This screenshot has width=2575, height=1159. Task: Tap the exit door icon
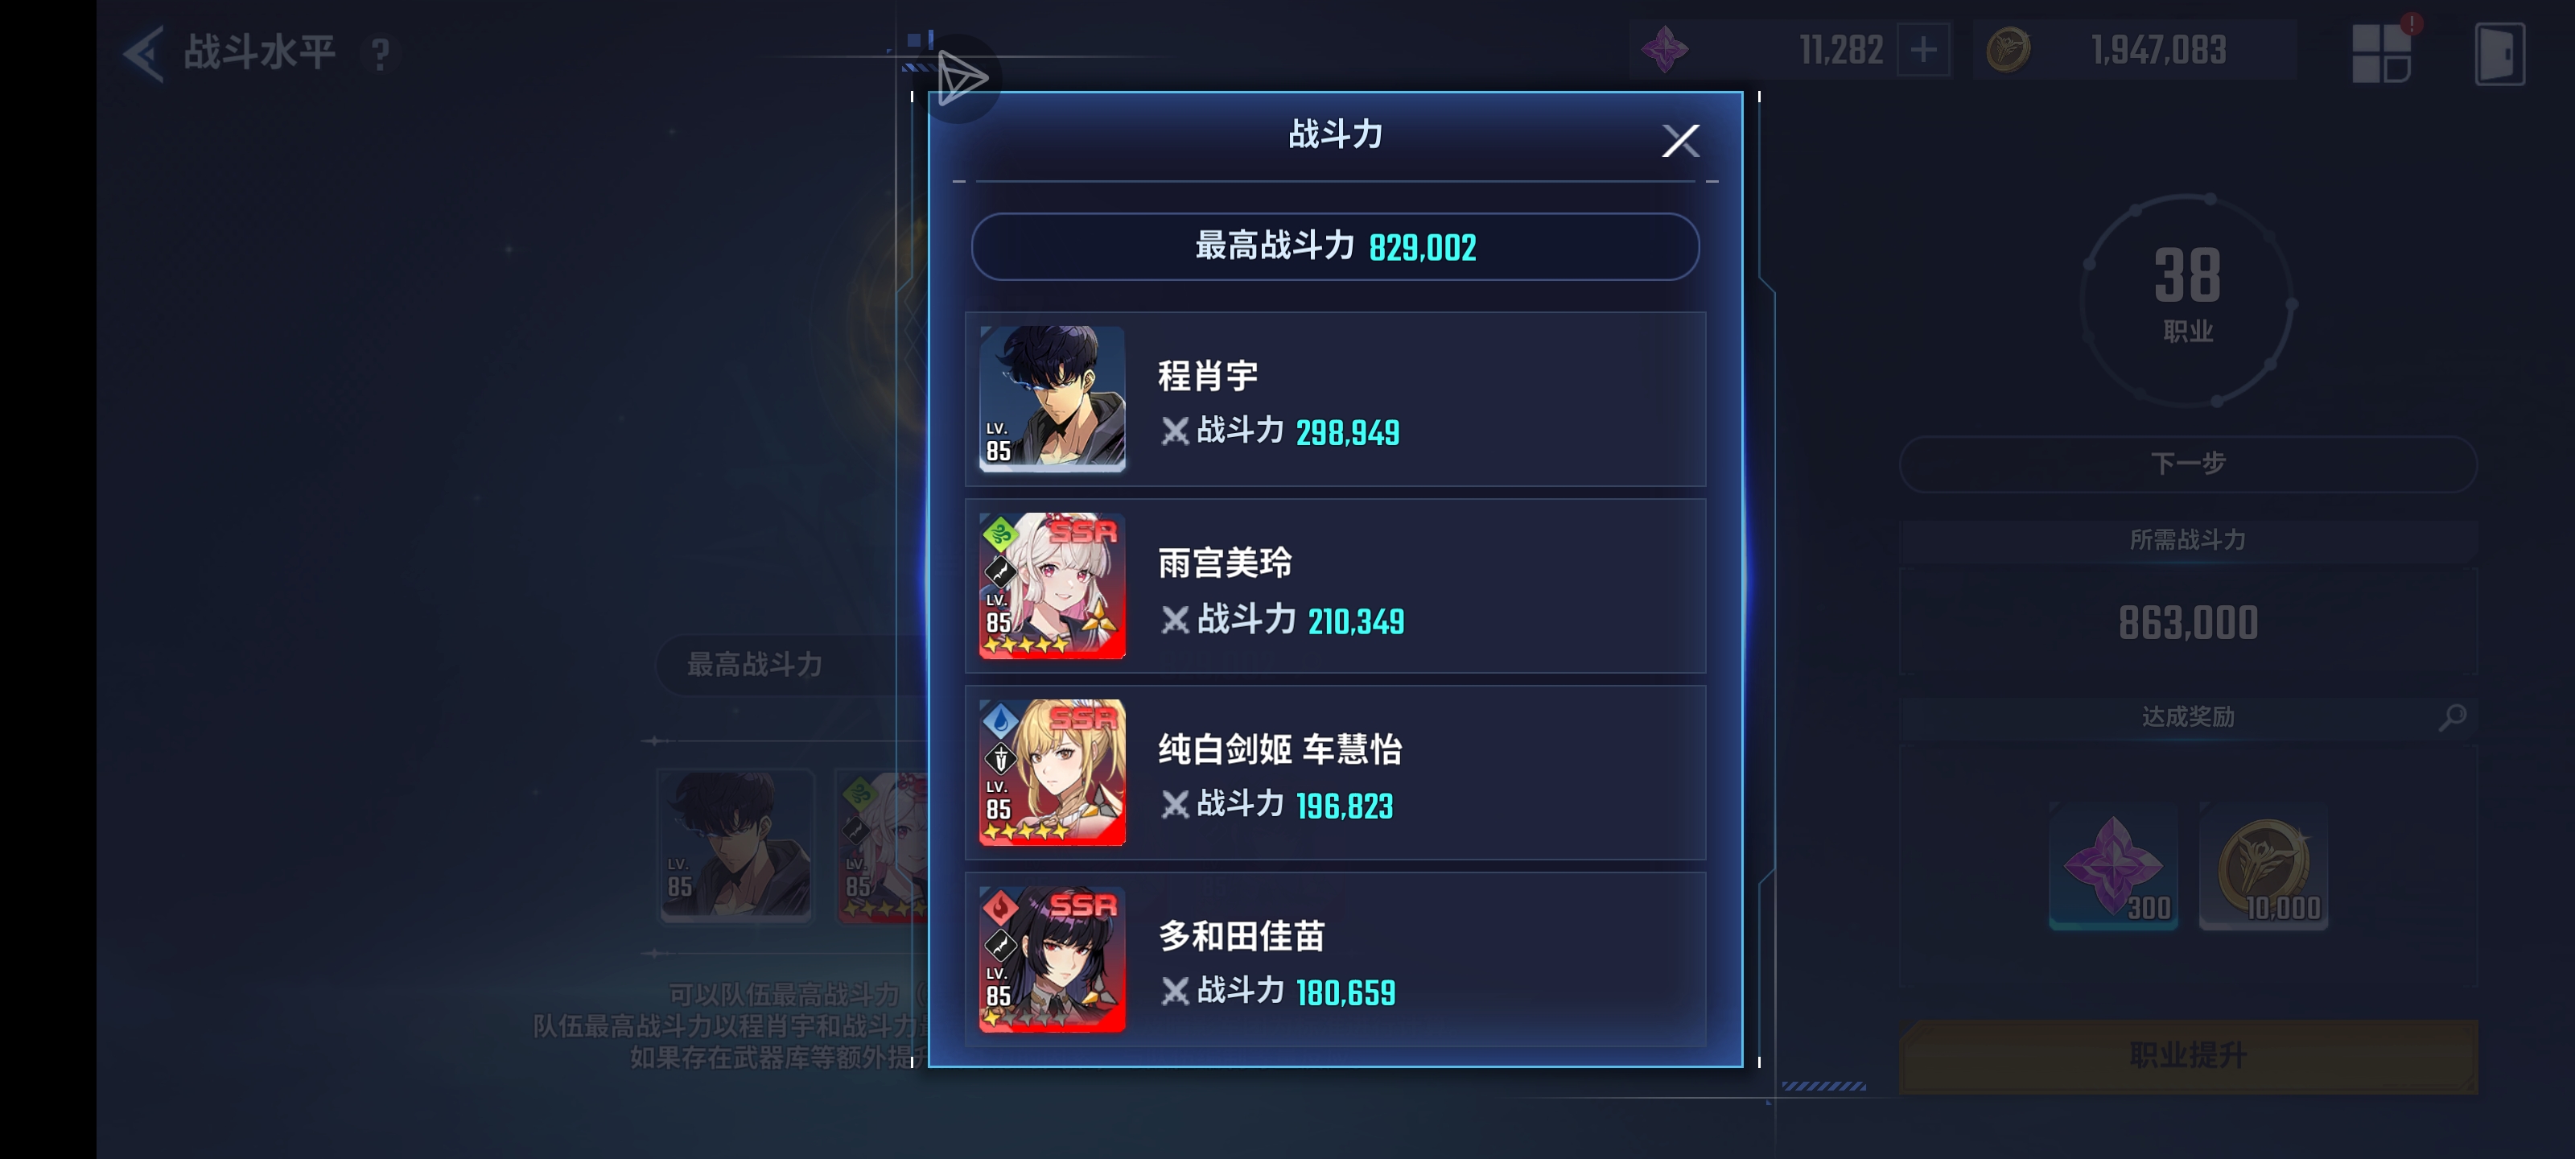coord(2499,54)
